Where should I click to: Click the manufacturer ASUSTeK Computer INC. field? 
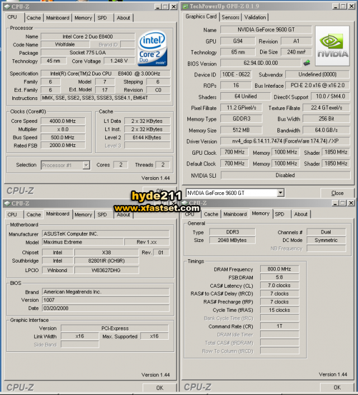coord(106,234)
